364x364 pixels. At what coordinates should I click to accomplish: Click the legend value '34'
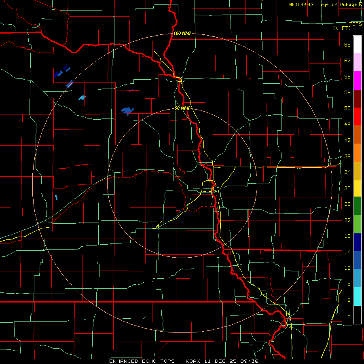tap(347, 172)
